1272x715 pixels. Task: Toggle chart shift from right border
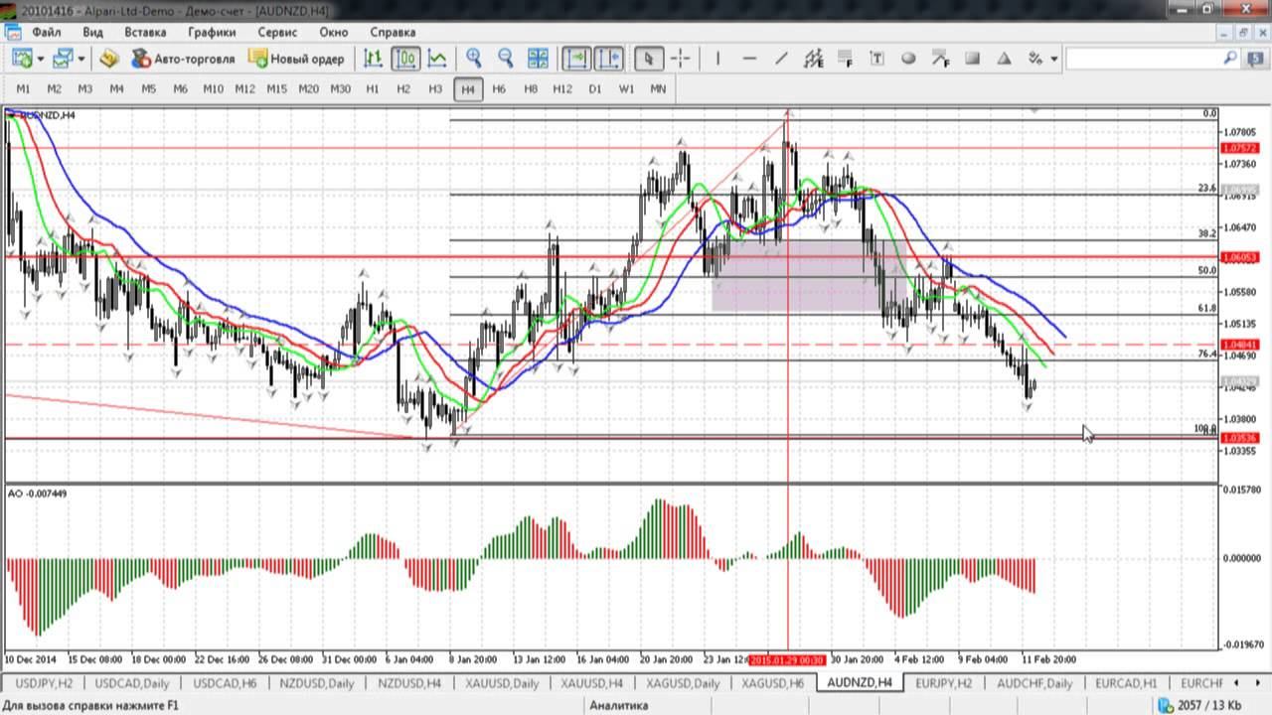pos(609,59)
